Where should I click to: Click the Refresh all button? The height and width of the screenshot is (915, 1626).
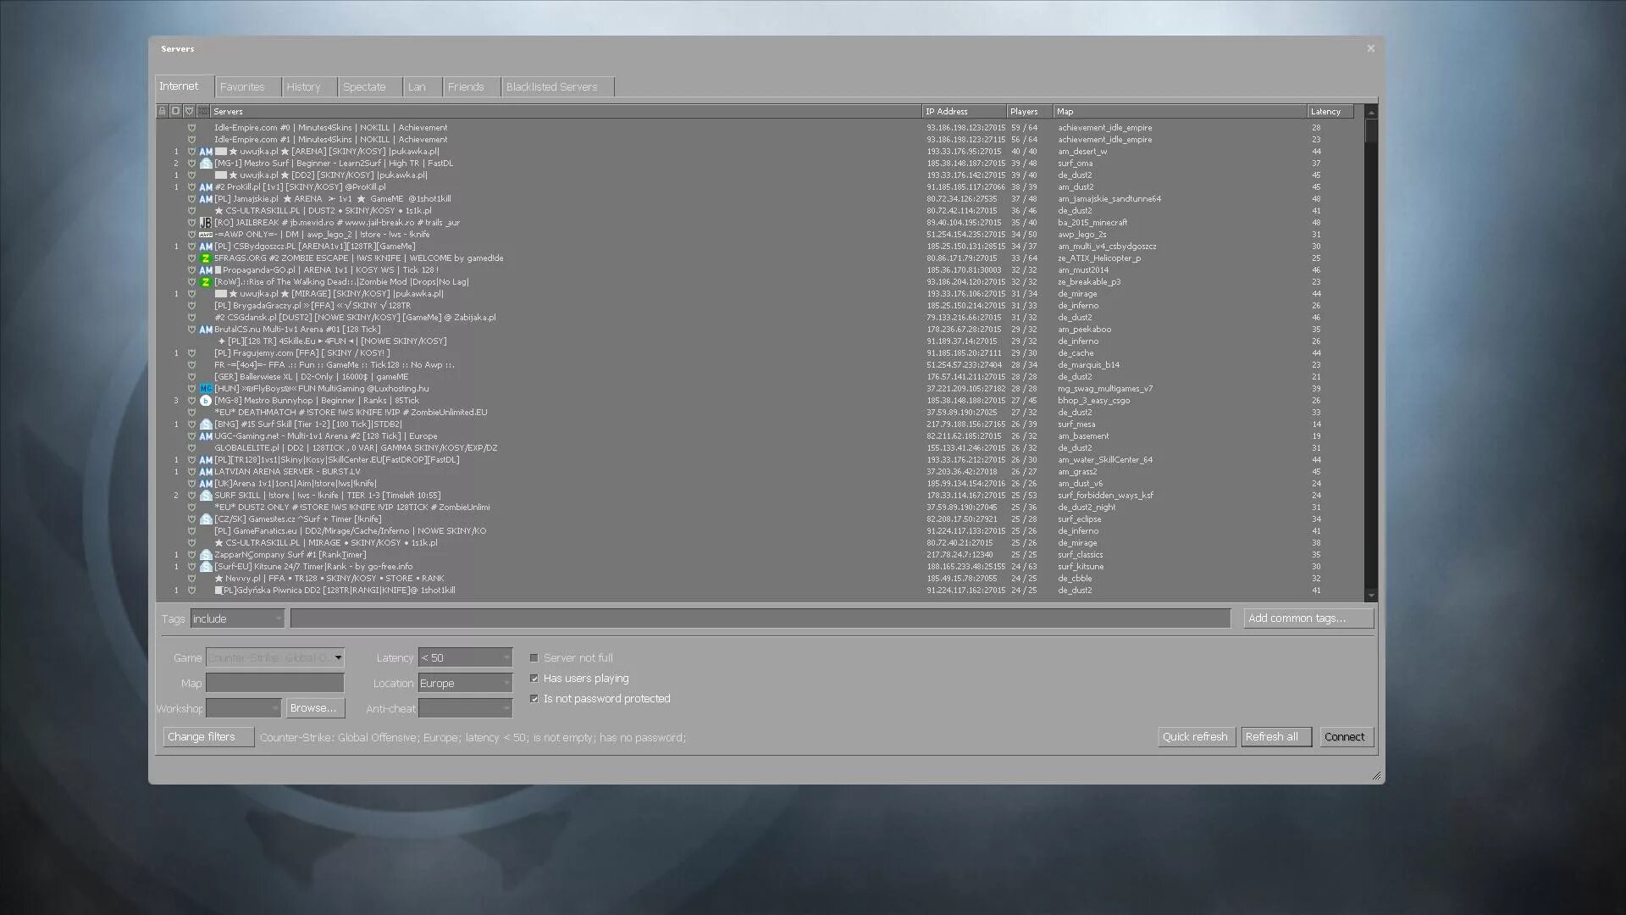[x=1271, y=736]
